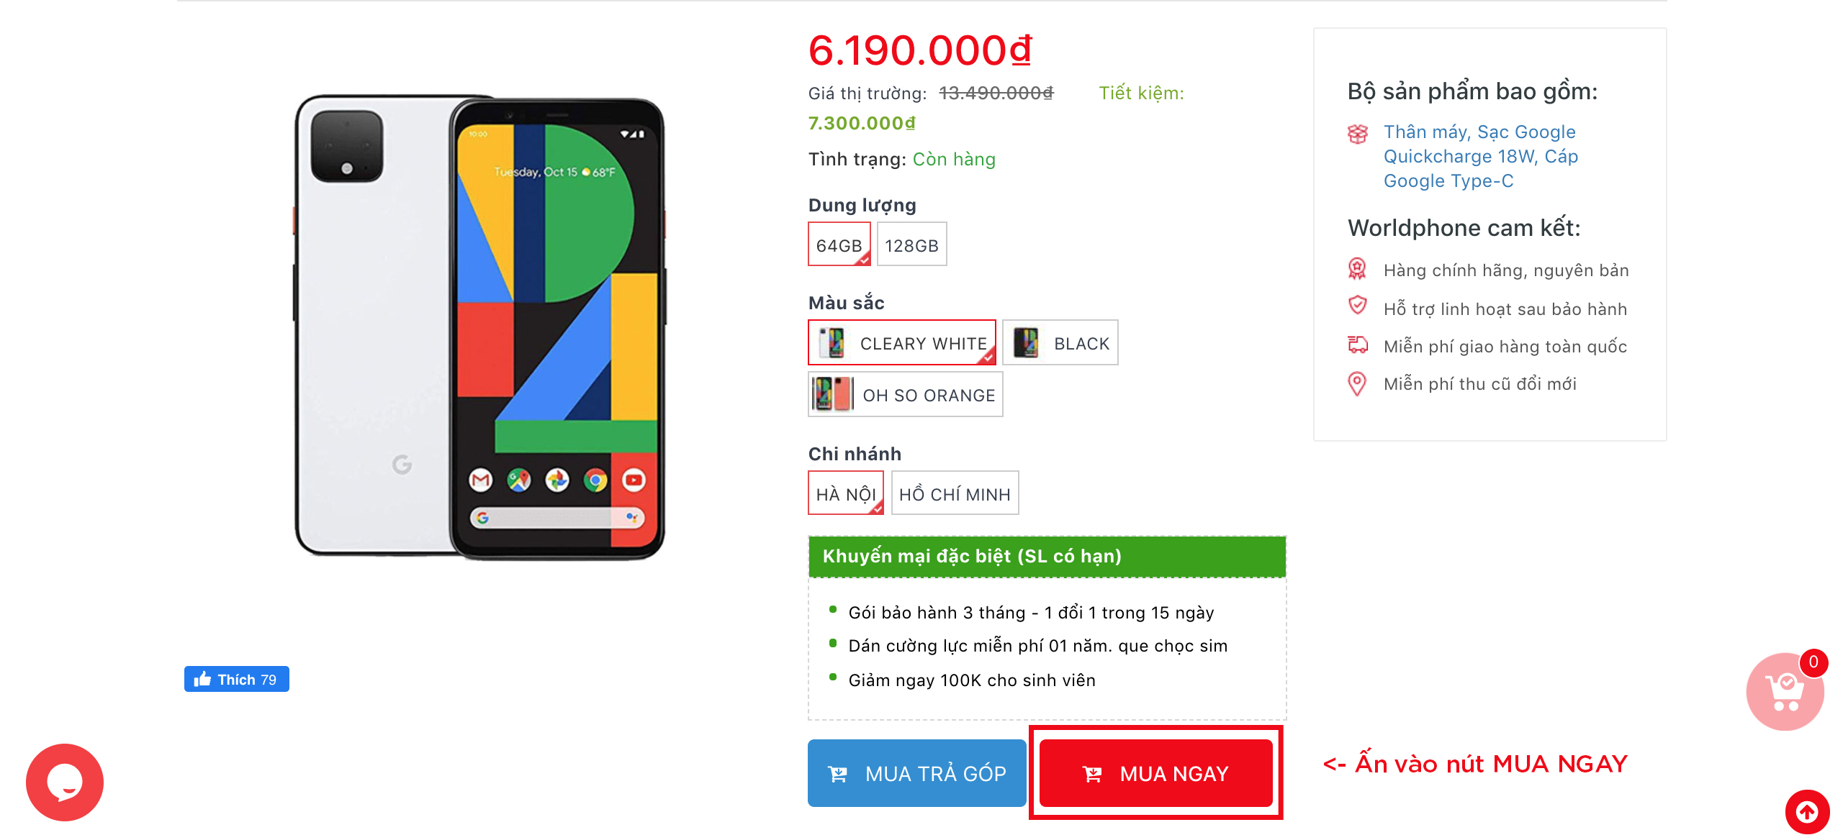Pick the BLACK color option
Screen dimensions: 1843x835
[x=1060, y=342]
